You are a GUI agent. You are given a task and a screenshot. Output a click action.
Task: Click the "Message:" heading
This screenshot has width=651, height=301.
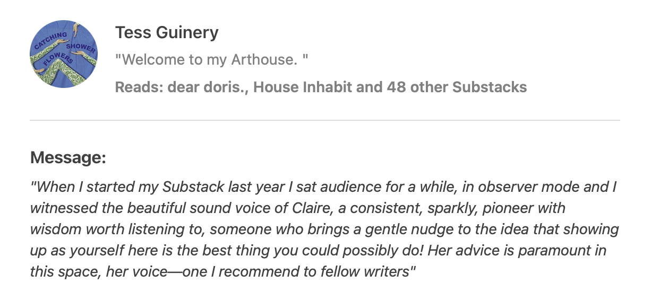pos(68,157)
